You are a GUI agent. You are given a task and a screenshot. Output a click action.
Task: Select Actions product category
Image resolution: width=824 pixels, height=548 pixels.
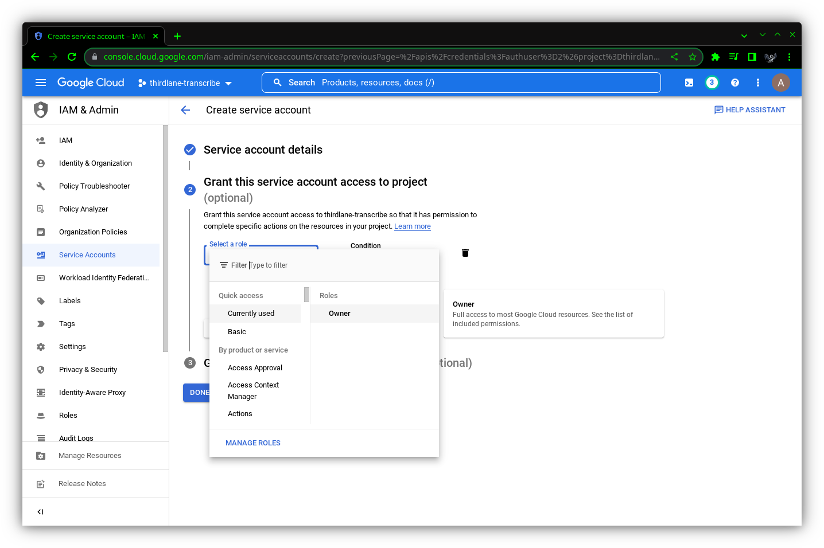click(255, 414)
